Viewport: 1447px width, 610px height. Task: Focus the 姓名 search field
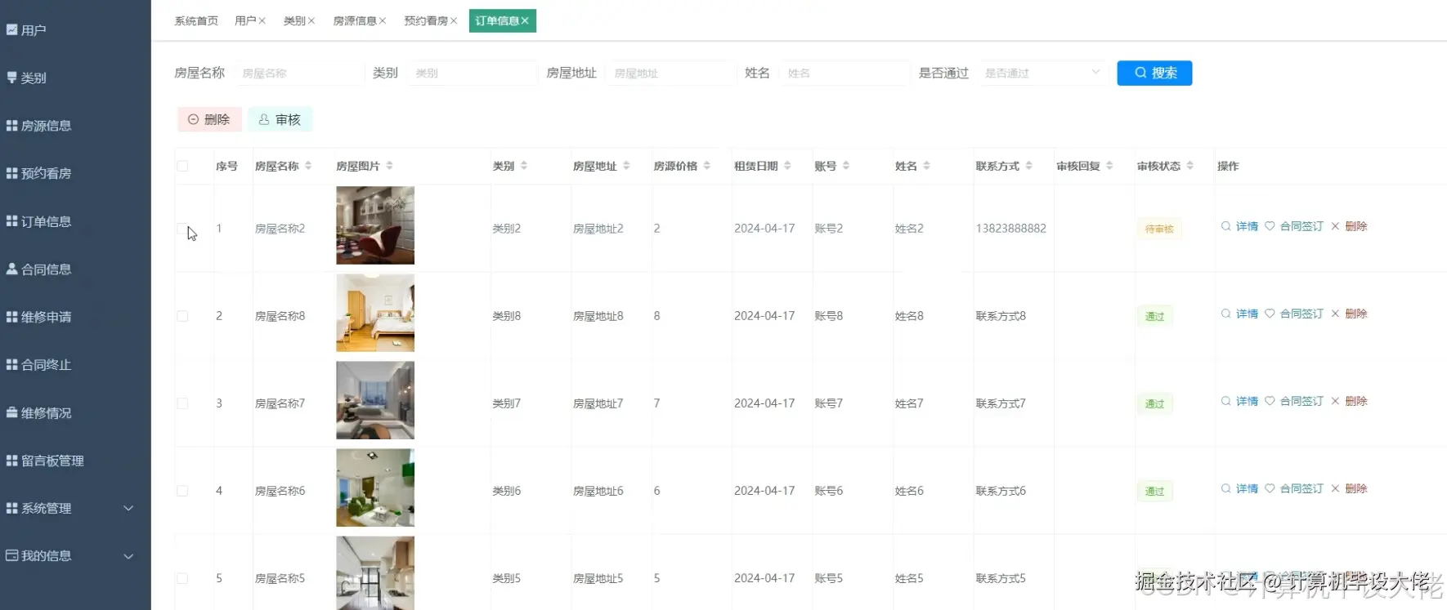pos(844,73)
